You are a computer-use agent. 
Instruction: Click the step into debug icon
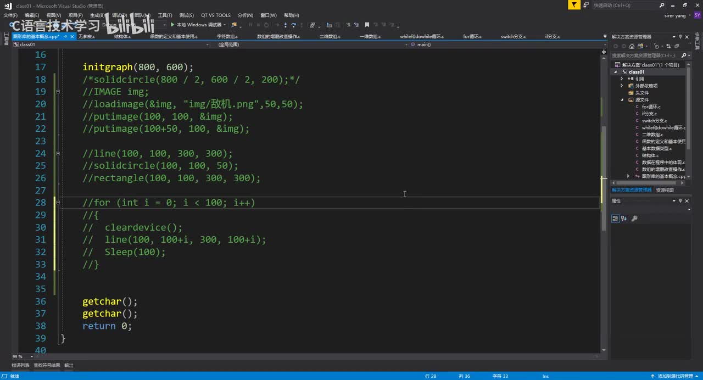point(286,25)
